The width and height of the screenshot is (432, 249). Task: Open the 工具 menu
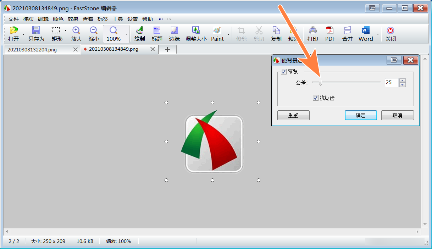[x=118, y=19]
